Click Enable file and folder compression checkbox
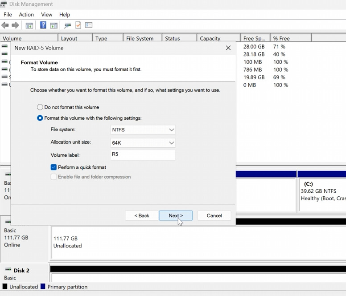The width and height of the screenshot is (346, 296). (x=54, y=177)
